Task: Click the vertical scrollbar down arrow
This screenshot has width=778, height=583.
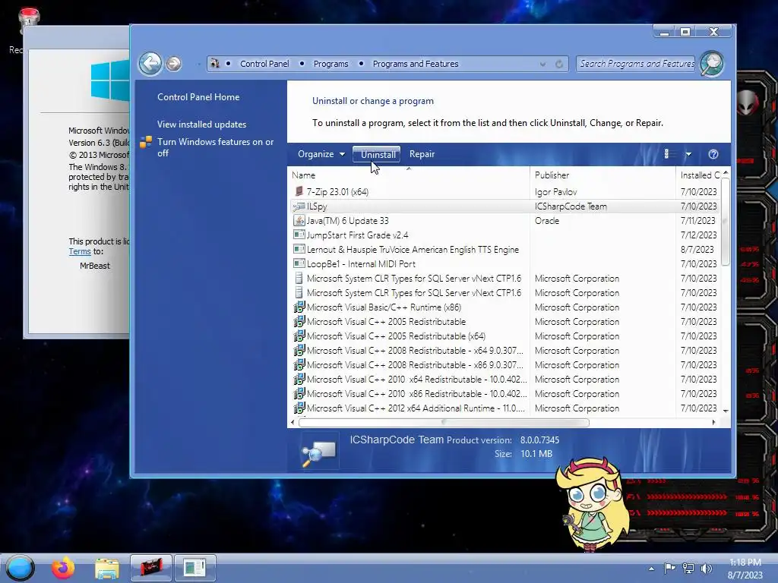Action: (x=726, y=411)
